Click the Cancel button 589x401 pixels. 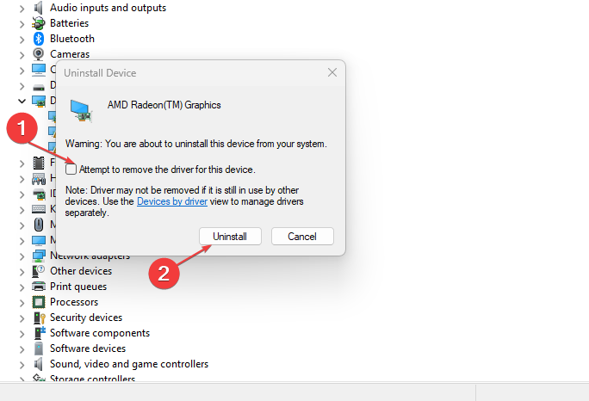pyautogui.click(x=302, y=236)
